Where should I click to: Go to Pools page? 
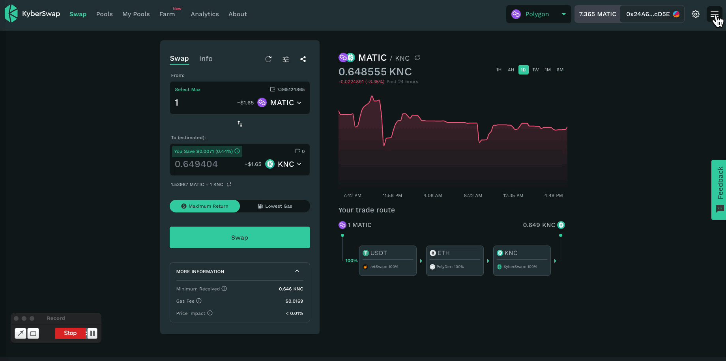104,14
